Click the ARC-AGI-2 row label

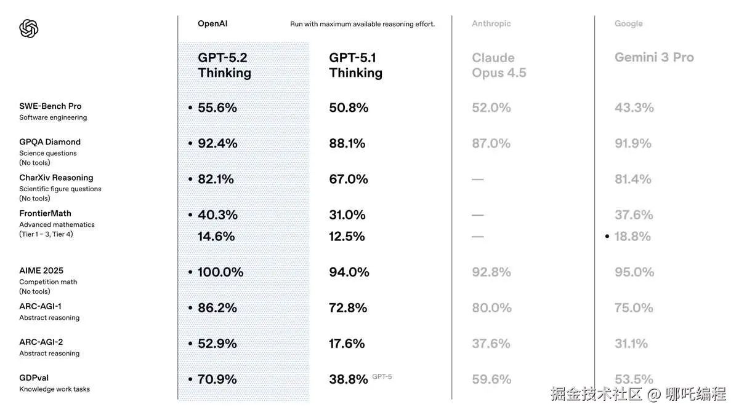[40, 342]
